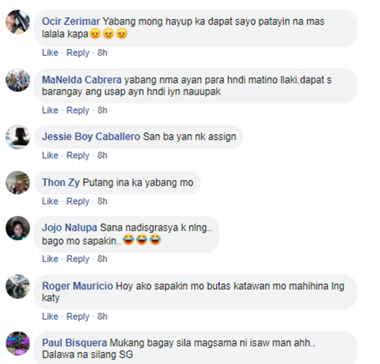Open MaNelda Cabrera's profile picture
The image size is (380, 364).
click(18, 80)
